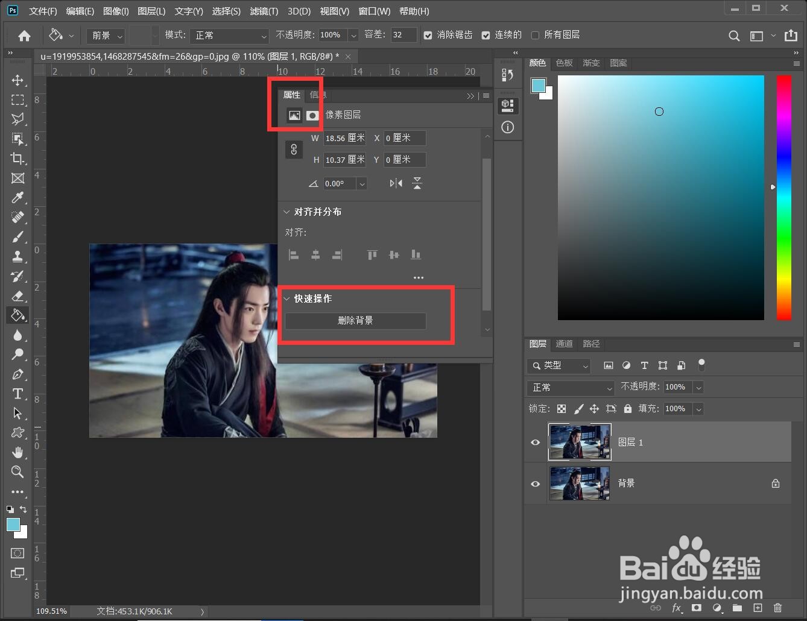The width and height of the screenshot is (807, 621).
Task: Toggle layer filter on/off switch
Action: pyautogui.click(x=701, y=365)
